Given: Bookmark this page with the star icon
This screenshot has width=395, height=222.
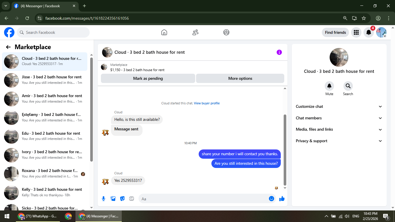Looking at the screenshot, I should click(364, 18).
